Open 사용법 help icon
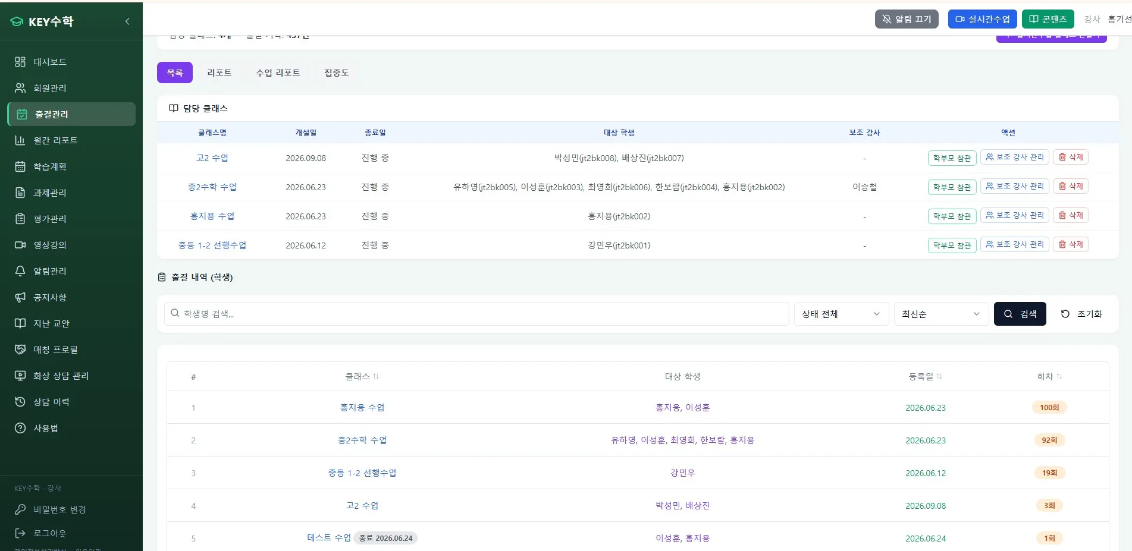Image resolution: width=1132 pixels, height=551 pixels. (x=20, y=428)
